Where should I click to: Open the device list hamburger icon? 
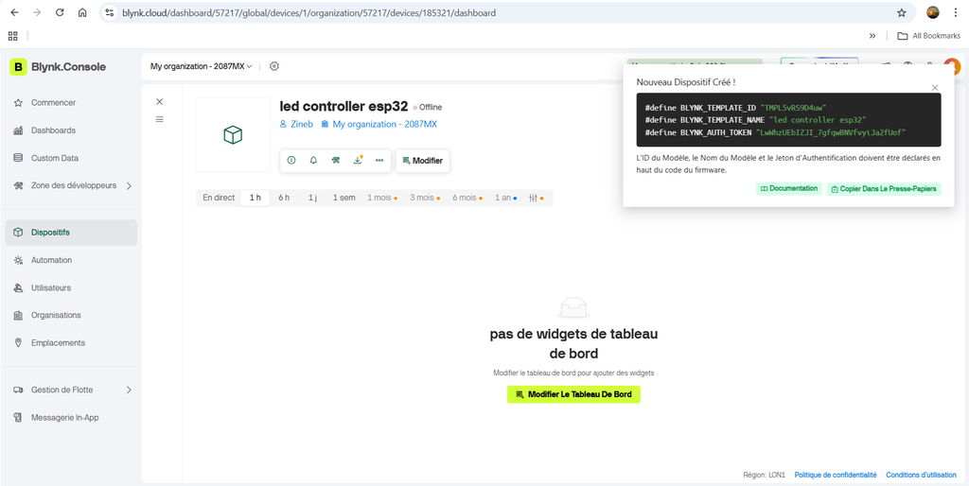[x=159, y=119]
